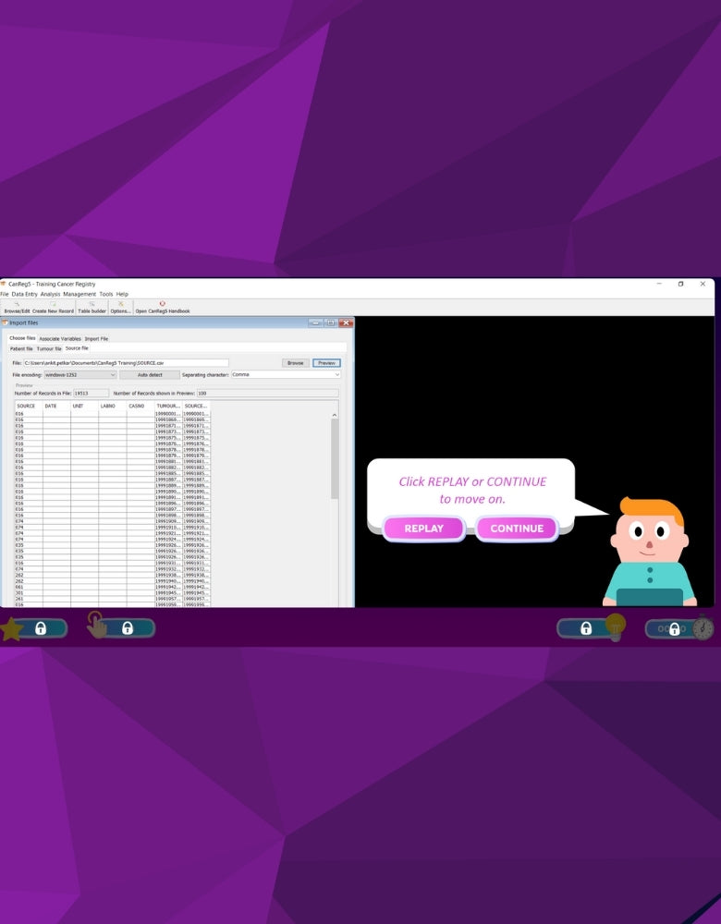Click the Create New Record toolbar icon
The height and width of the screenshot is (924, 721).
pos(53,308)
